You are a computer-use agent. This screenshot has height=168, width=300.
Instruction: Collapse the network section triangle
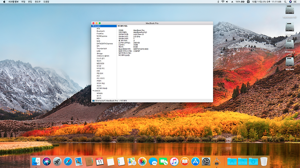93,91
